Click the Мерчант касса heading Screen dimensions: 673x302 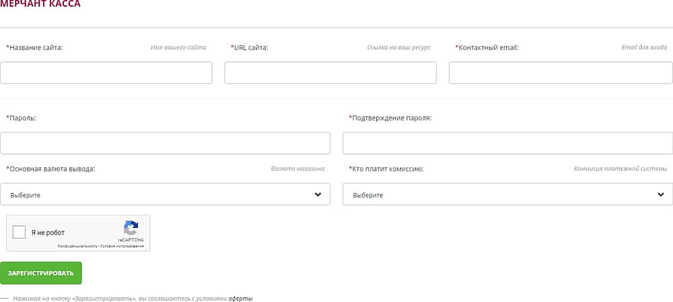(x=40, y=4)
